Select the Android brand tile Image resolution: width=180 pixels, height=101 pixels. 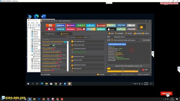(101, 29)
